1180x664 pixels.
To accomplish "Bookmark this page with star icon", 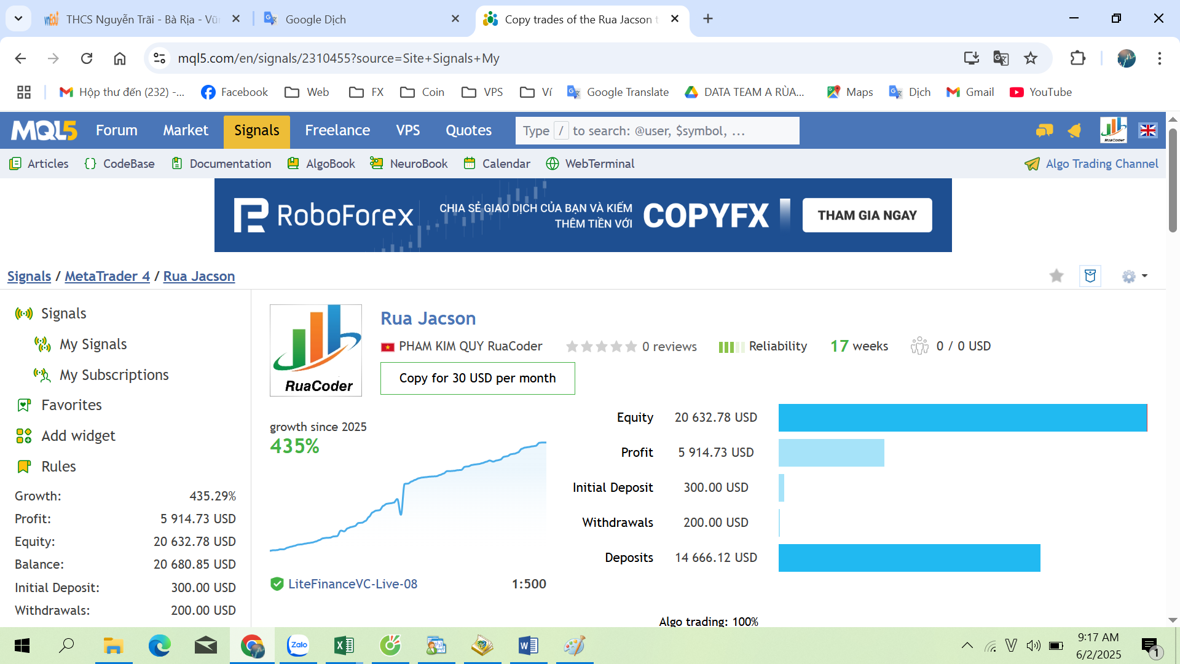I will [1031, 58].
